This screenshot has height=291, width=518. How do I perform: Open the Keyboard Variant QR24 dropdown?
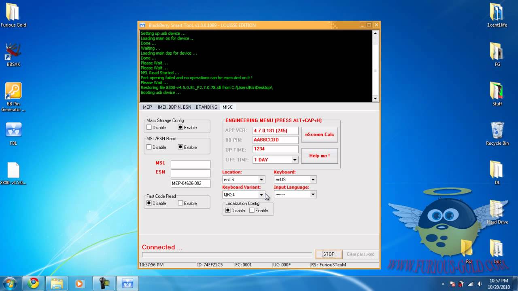261,195
